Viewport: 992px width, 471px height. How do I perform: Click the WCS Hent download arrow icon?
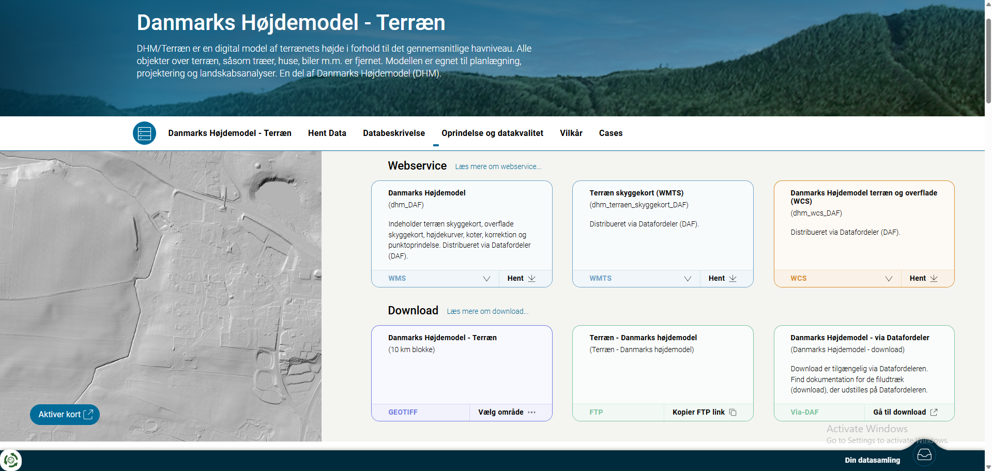coord(934,278)
